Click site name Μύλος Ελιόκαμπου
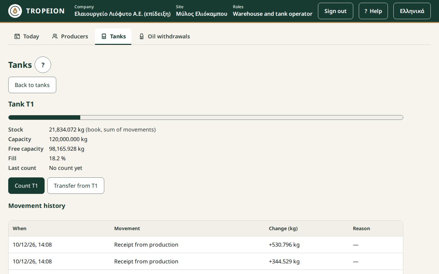 pyautogui.click(x=202, y=14)
